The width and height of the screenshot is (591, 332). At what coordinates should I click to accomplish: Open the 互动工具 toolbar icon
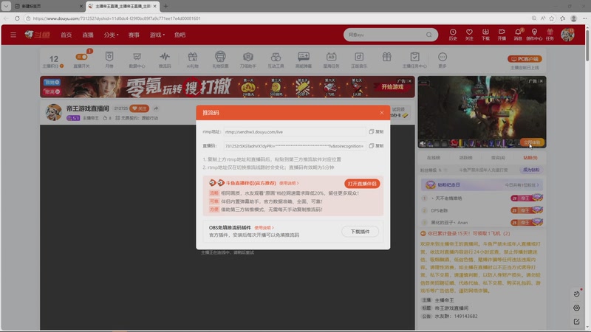pyautogui.click(x=276, y=60)
